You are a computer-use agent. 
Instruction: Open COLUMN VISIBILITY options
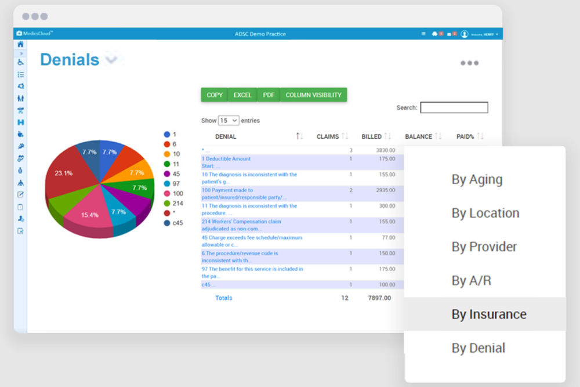[x=313, y=95]
